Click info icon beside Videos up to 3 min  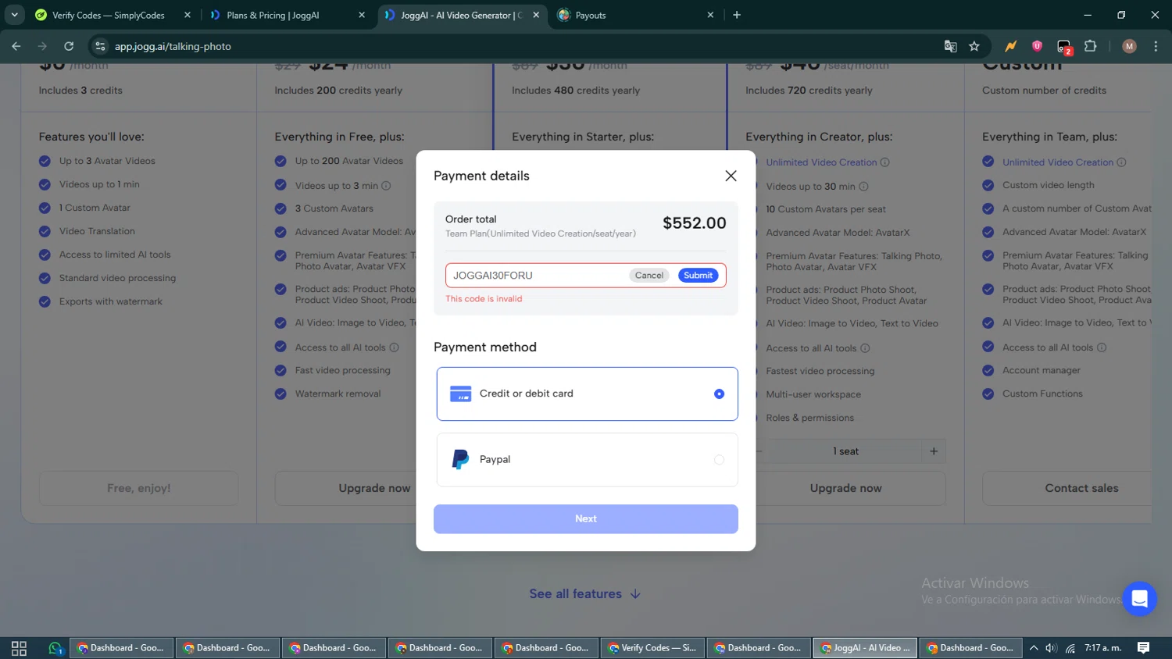[386, 186]
